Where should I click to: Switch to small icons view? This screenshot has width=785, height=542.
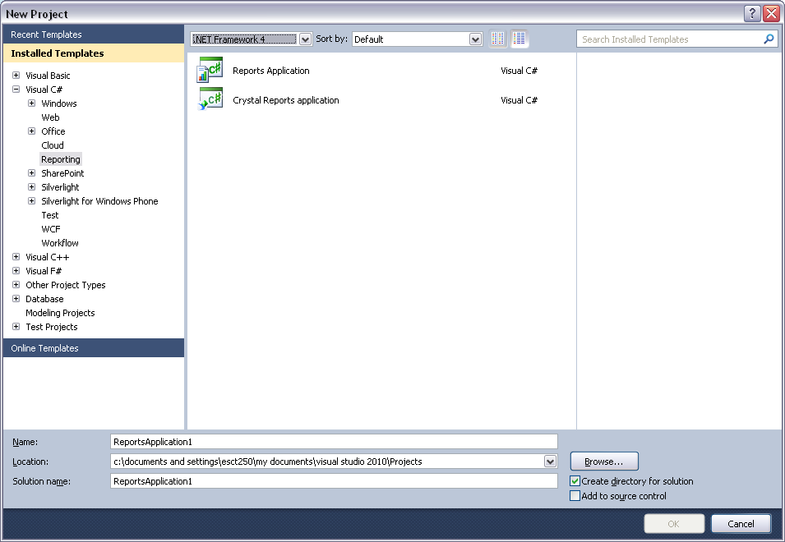coord(497,39)
